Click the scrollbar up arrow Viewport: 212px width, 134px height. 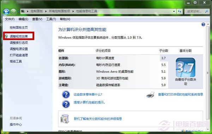click(x=208, y=24)
